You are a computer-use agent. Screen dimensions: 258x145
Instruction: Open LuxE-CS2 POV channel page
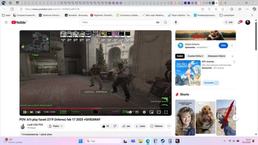pos(35,125)
